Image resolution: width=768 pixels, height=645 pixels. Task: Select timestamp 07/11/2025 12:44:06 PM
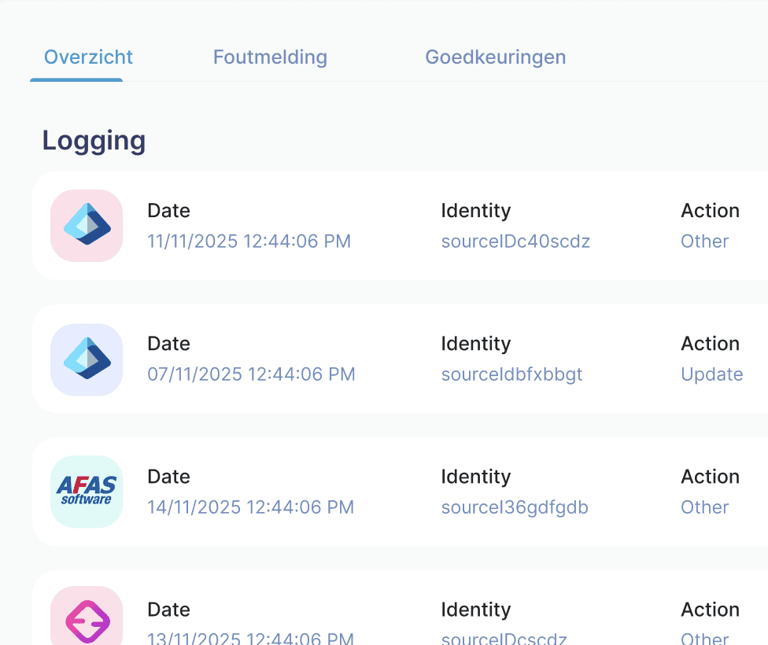pos(251,374)
